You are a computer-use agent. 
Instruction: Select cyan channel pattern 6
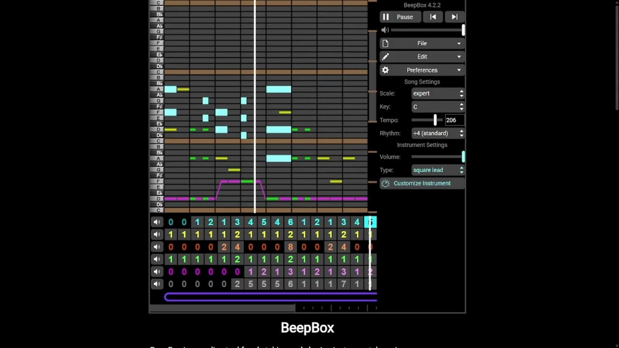[291, 222]
